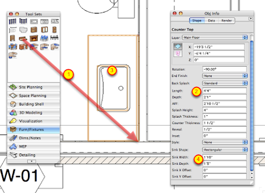265x193 pixels.
Task: Click the Sink Depth field
Action: click(225, 164)
